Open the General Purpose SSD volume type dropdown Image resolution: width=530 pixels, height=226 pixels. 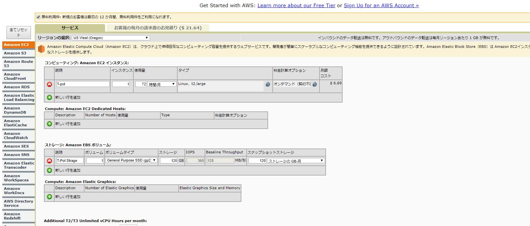pyautogui.click(x=131, y=161)
